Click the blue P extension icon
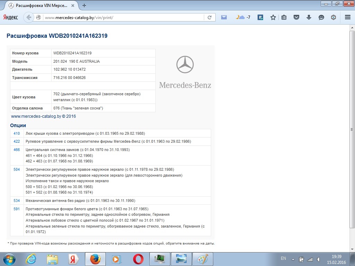The width and height of the screenshot is (355, 266). click(260, 17)
